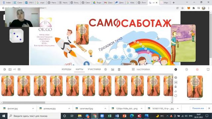Click the share page icon in address bar
The image size is (212, 119).
[178, 8]
